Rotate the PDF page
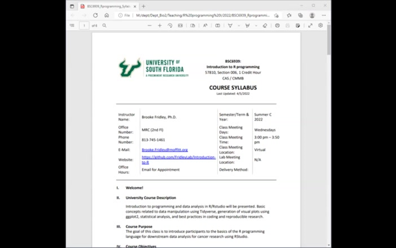 170,25
